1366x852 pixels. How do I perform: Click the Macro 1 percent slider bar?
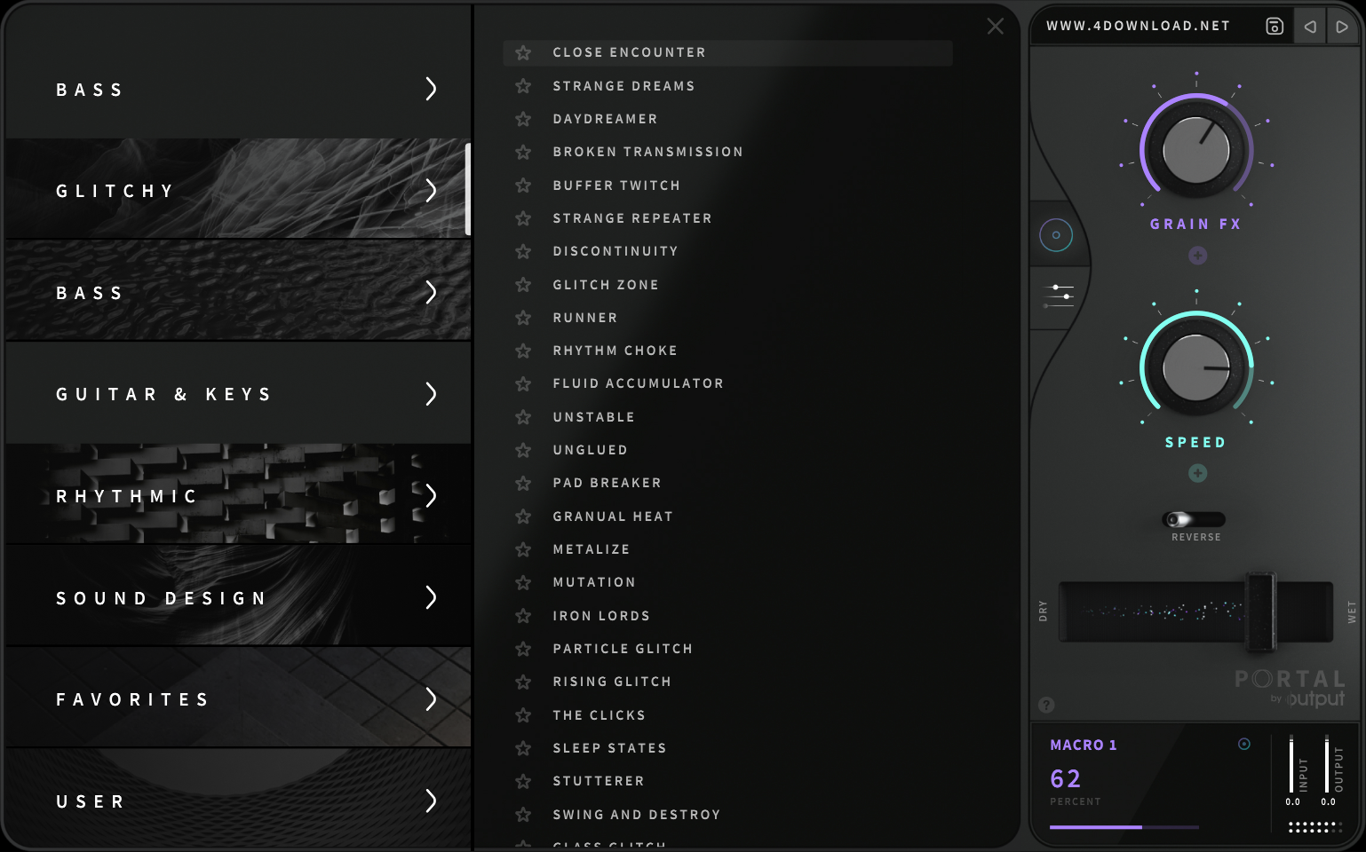point(1124,827)
